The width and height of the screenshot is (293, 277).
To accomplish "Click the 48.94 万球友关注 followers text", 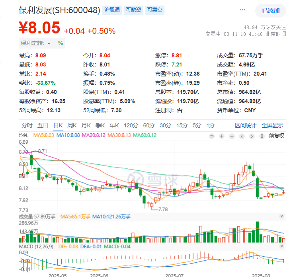I will [x=265, y=27].
